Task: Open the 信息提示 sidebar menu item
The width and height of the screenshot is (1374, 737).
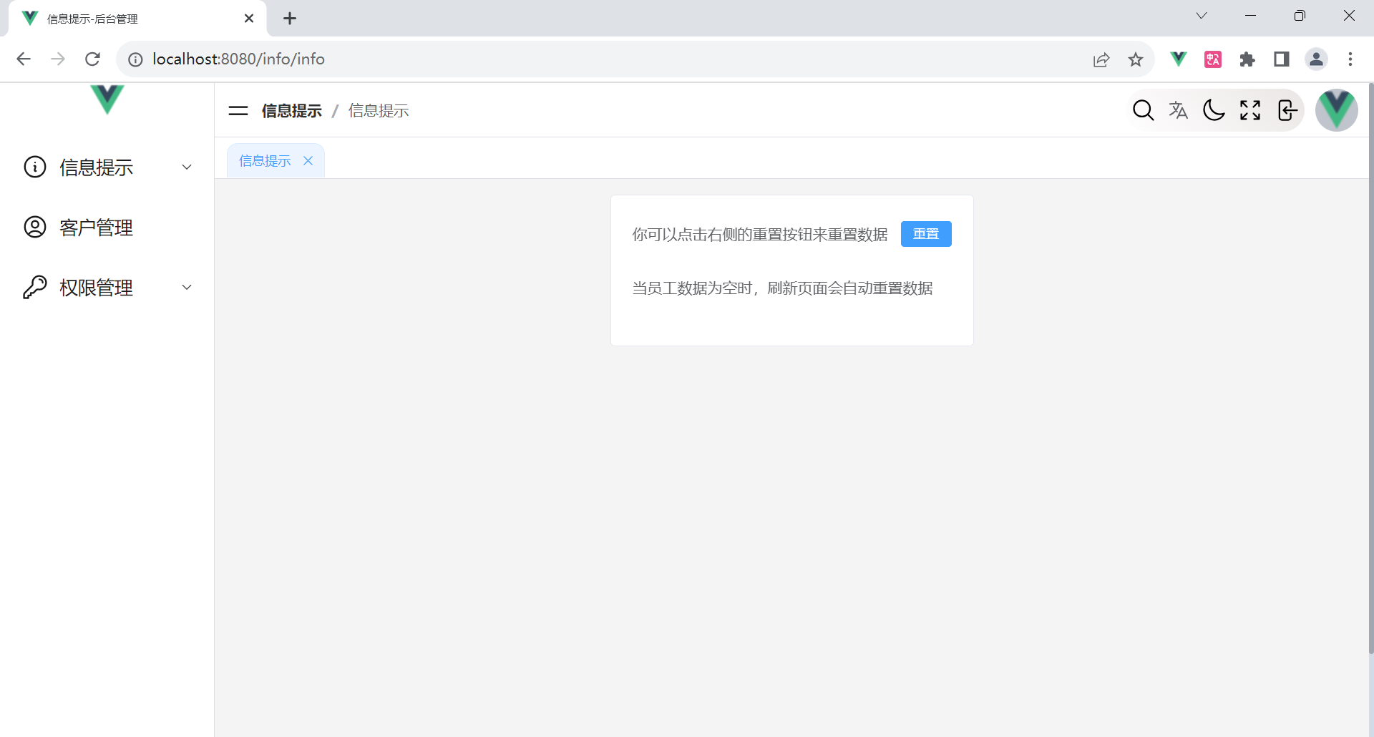Action: pyautogui.click(x=107, y=167)
